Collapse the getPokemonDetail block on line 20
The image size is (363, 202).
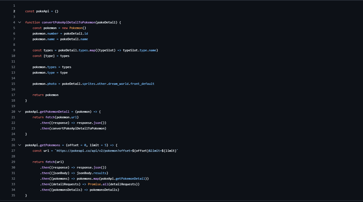point(20,112)
